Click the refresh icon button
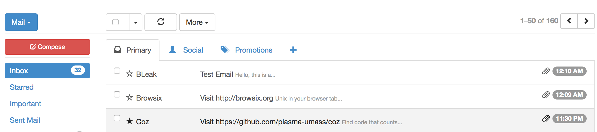The image size is (597, 132). click(x=161, y=22)
